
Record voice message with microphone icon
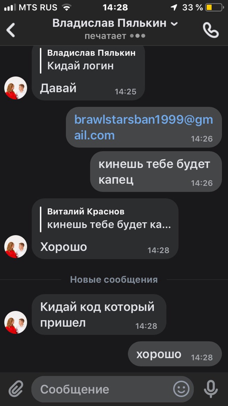211,389
